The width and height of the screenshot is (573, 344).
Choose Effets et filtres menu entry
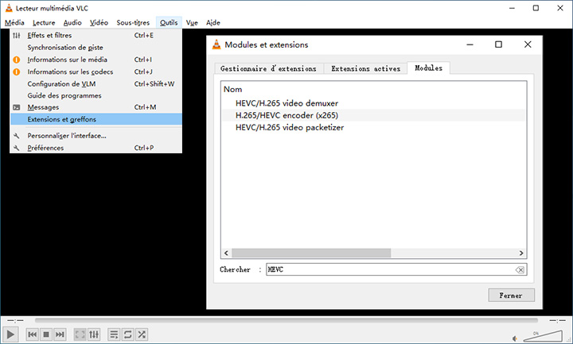[96, 36]
